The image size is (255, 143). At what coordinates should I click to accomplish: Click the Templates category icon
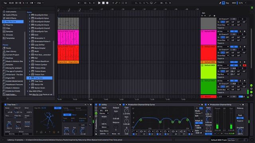coord(4,38)
